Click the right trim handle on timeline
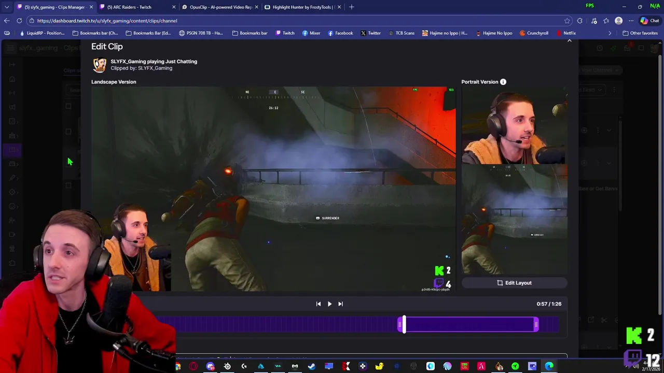Image resolution: width=664 pixels, height=373 pixels. [x=536, y=325]
